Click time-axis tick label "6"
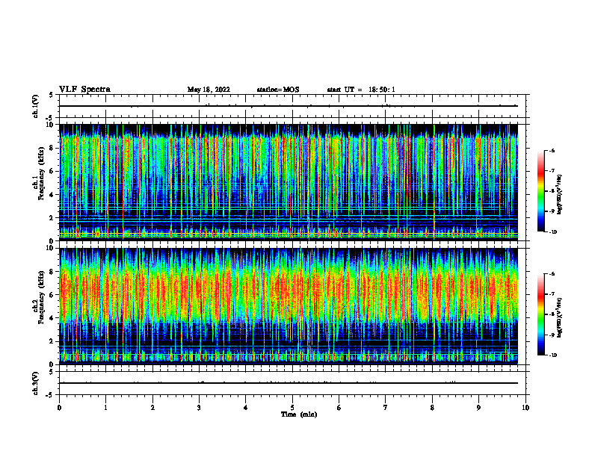The height and width of the screenshot is (457, 592). [x=339, y=408]
